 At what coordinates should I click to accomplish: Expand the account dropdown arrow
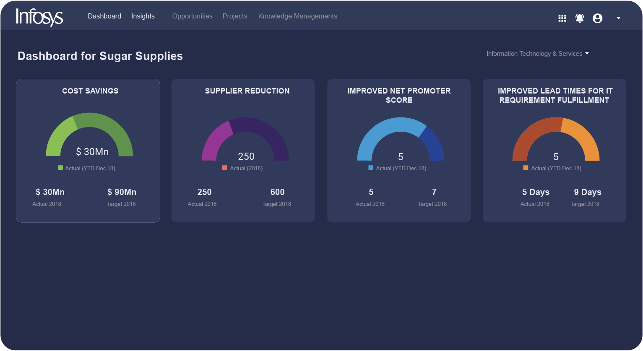pyautogui.click(x=618, y=18)
